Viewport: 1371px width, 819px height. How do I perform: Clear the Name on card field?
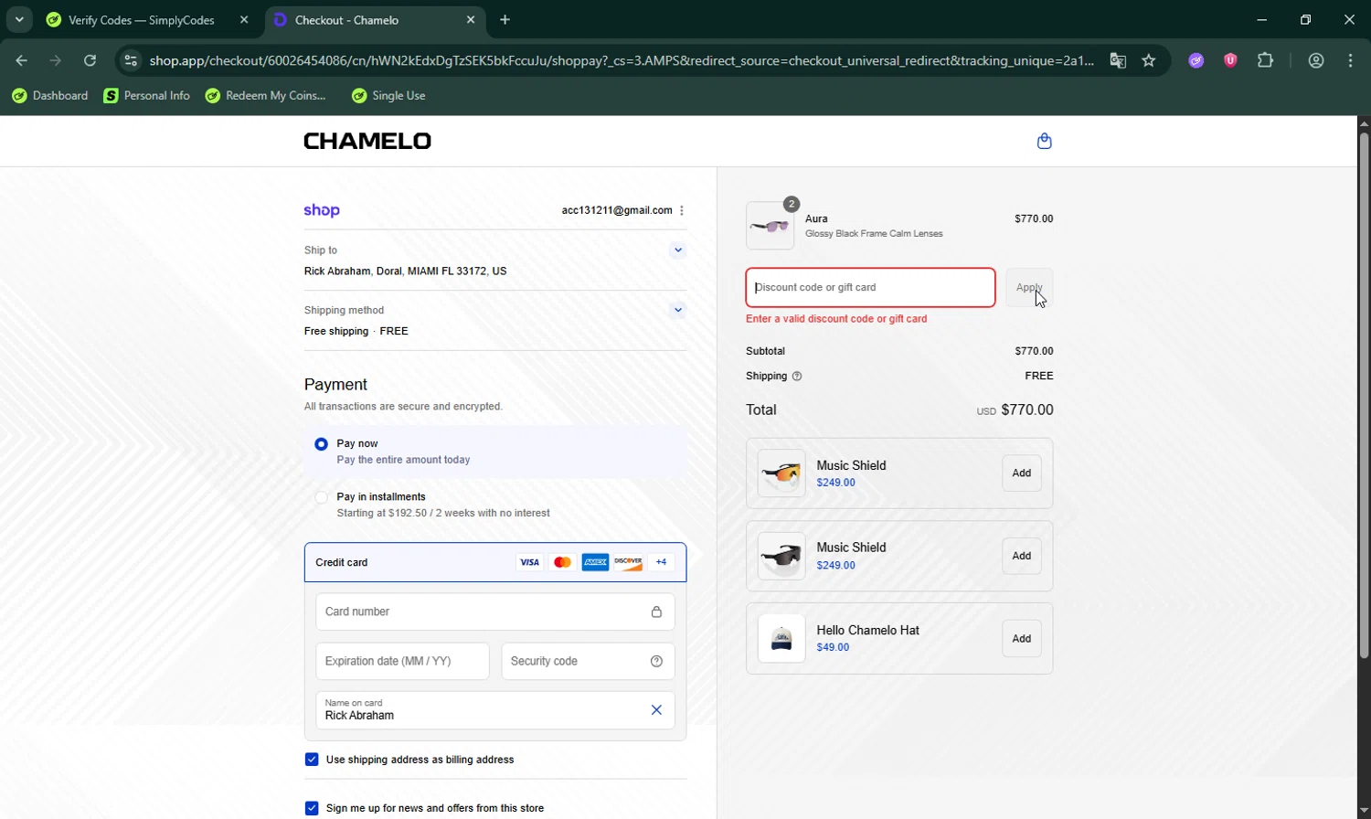click(656, 710)
